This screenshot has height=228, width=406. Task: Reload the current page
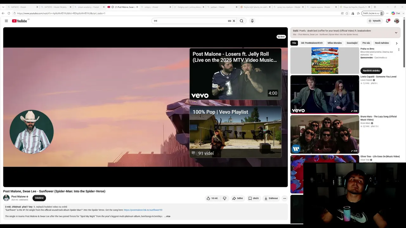pyautogui.click(x=9, y=13)
